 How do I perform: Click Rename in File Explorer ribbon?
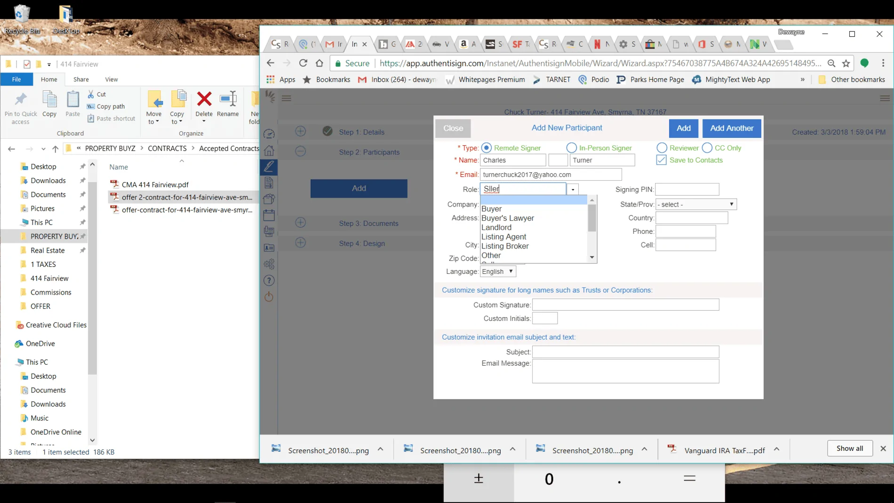pyautogui.click(x=228, y=104)
